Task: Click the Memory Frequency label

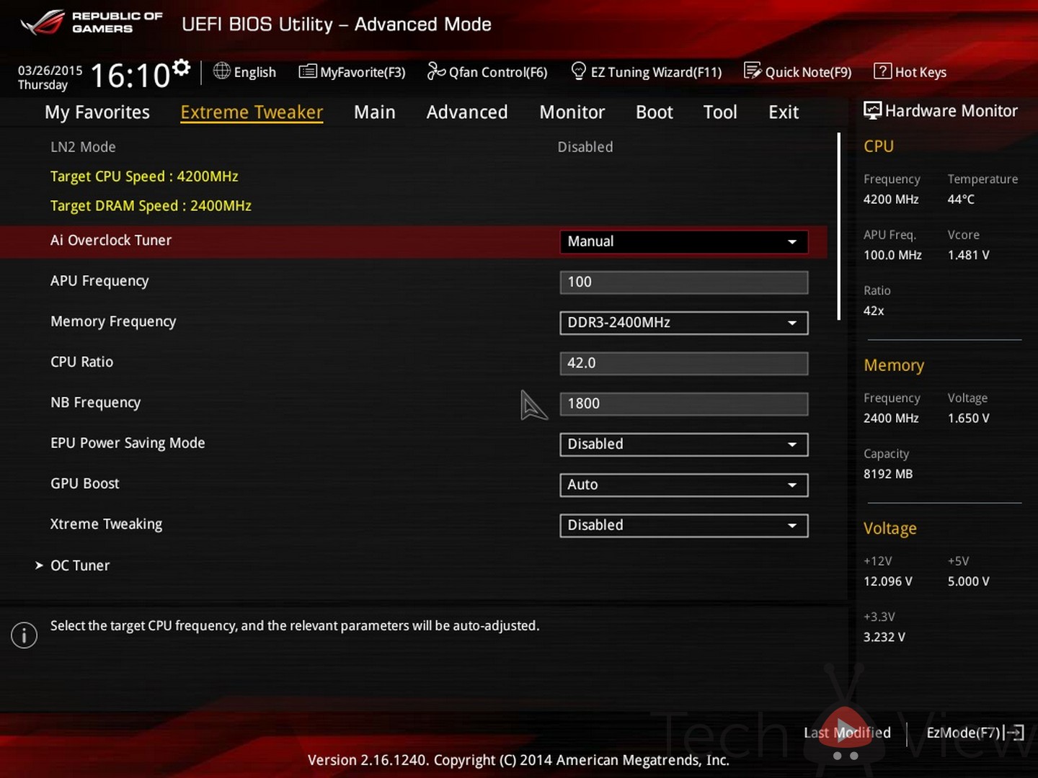Action: 113,322
